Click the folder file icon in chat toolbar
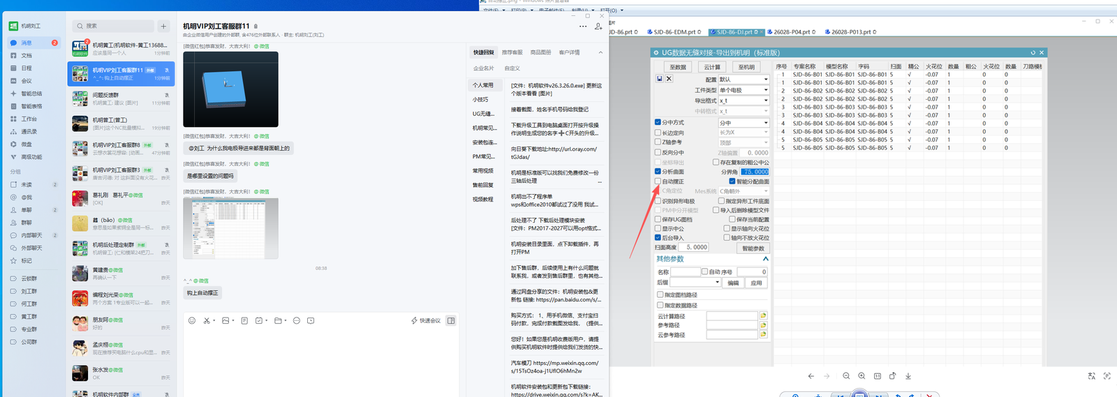 (x=278, y=320)
